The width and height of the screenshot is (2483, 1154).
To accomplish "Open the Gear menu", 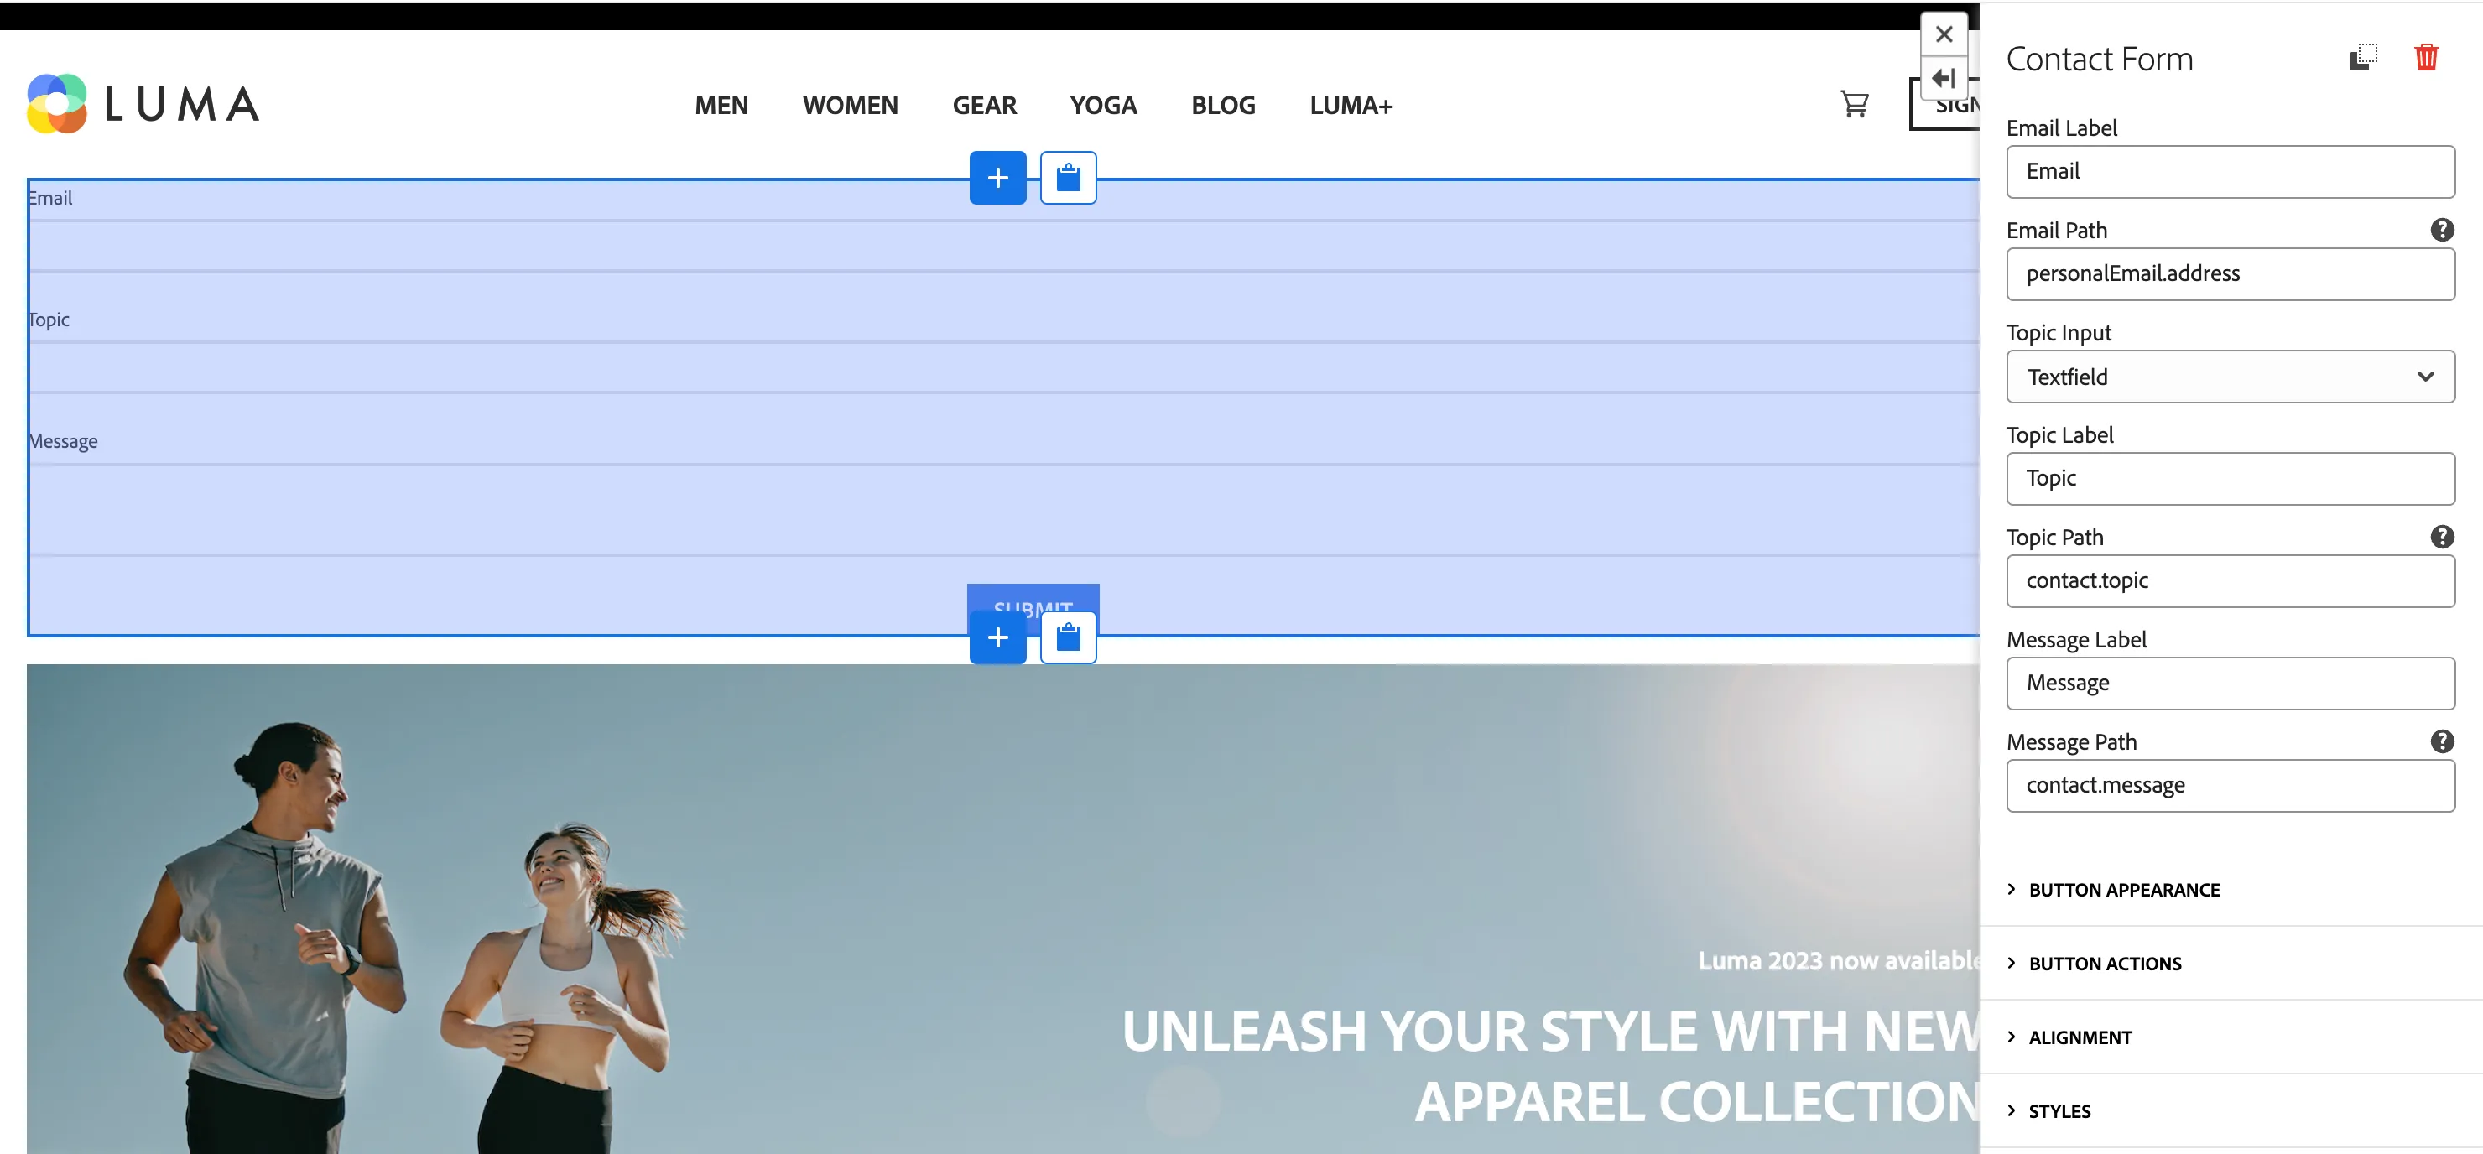I will coord(984,105).
